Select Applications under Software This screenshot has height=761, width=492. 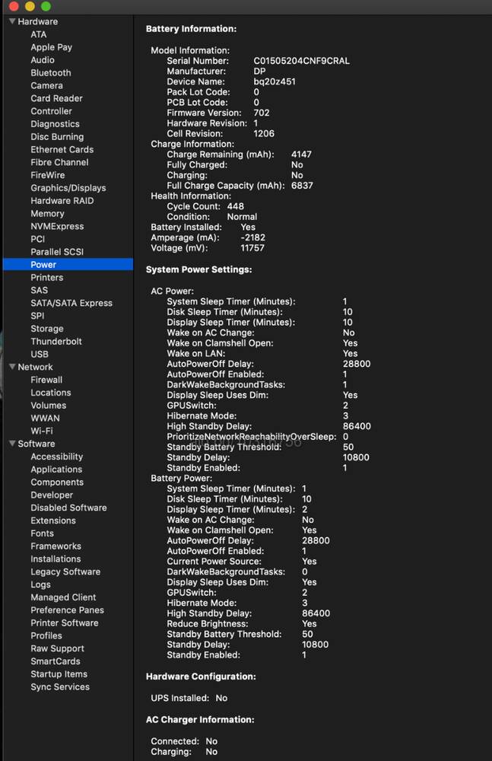click(56, 470)
